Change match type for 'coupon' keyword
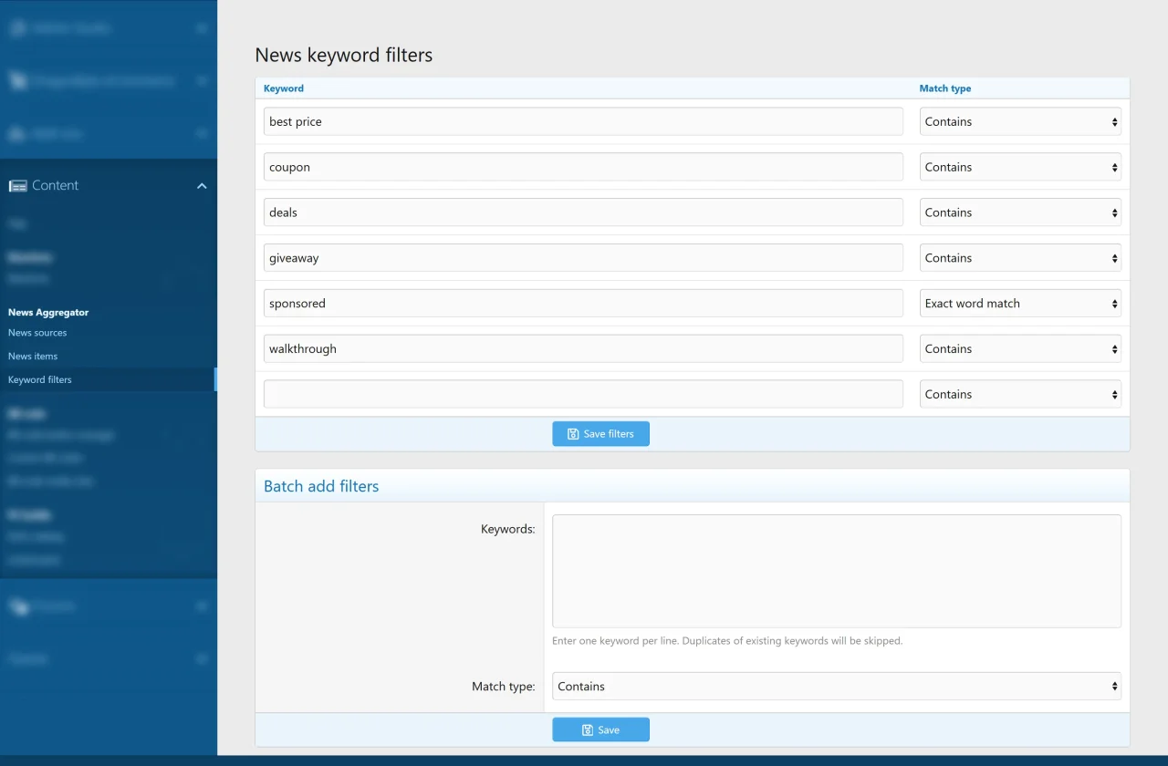1168x766 pixels. coord(1020,167)
